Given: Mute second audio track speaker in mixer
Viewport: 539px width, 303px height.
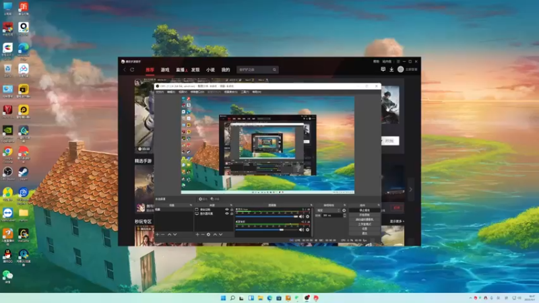Looking at the screenshot, I should point(301,230).
